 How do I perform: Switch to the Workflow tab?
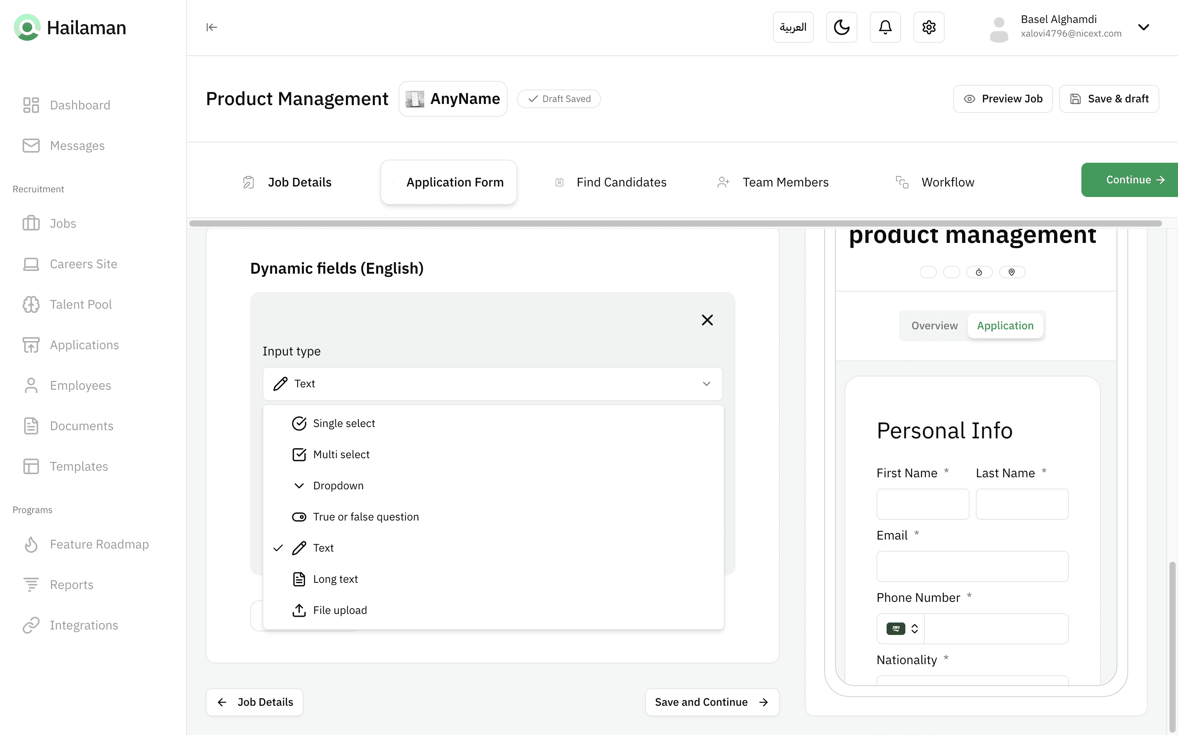pyautogui.click(x=947, y=182)
